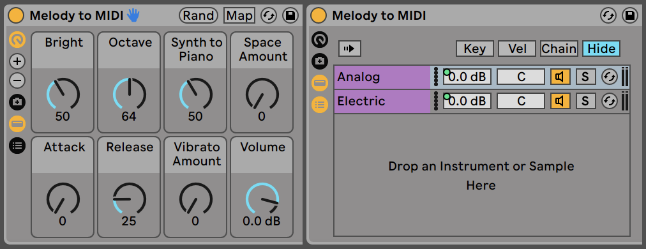Click the Release macro knob

[x=129, y=199]
